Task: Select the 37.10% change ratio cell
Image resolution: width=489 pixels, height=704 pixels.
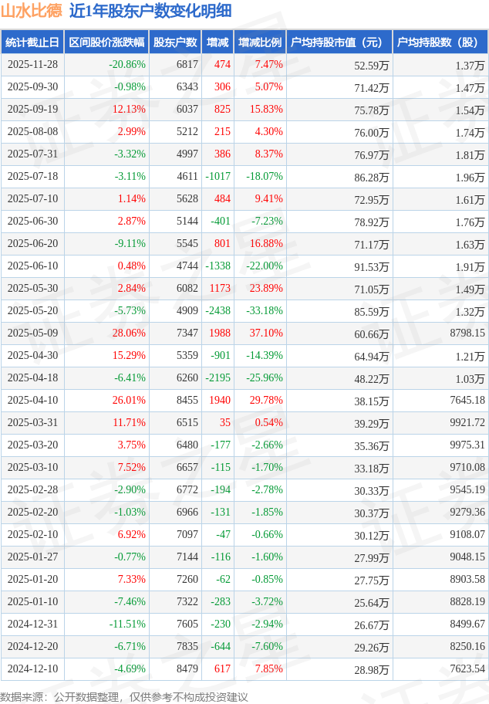Action: coord(266,333)
